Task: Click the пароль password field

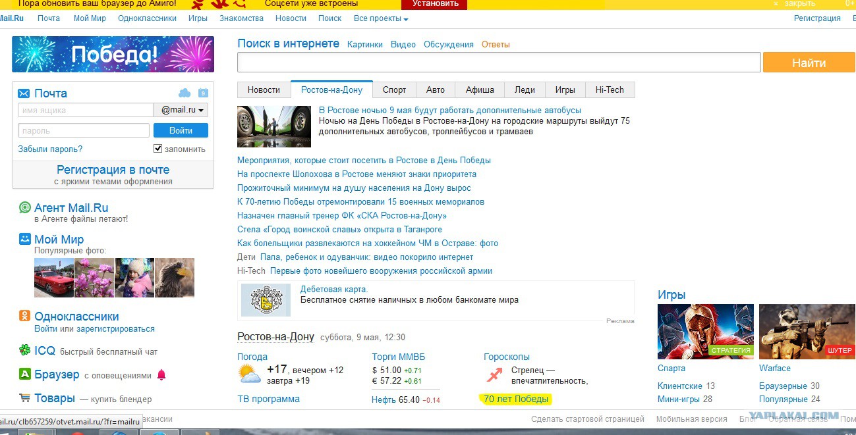Action: tap(84, 130)
